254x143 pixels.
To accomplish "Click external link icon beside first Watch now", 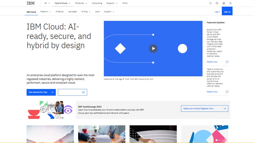I will pyautogui.click(x=227, y=62).
